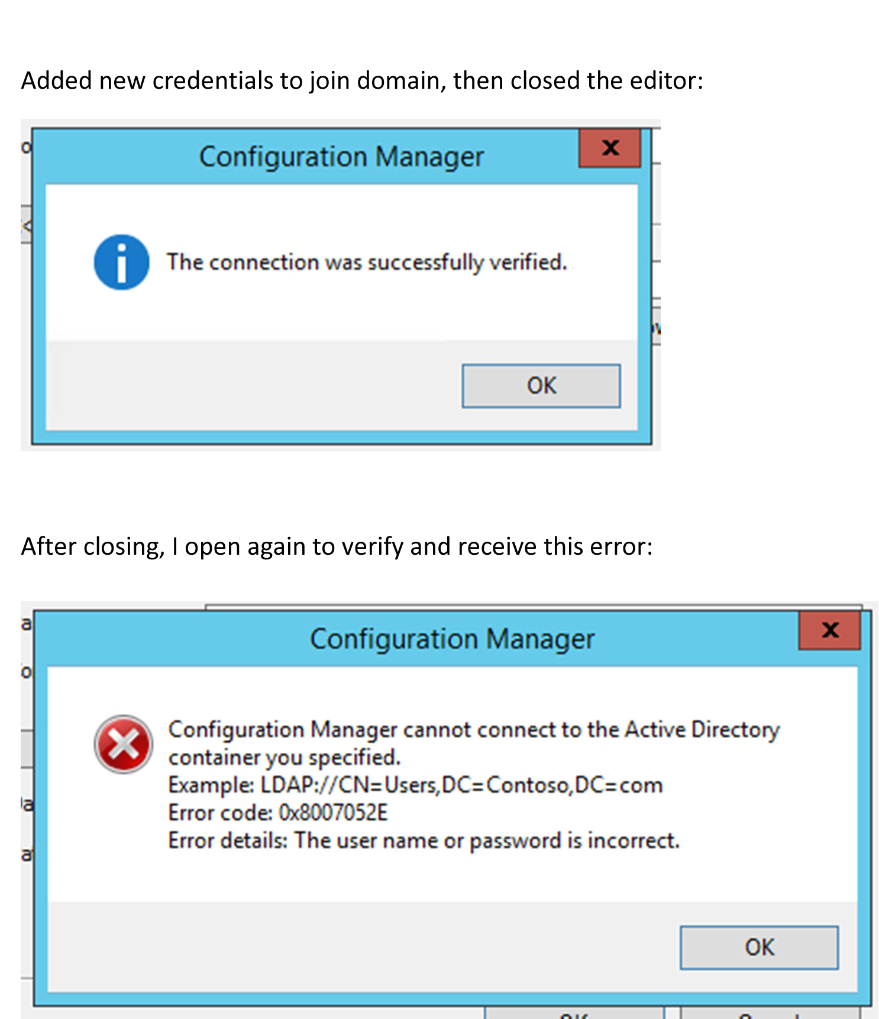Close the connection verified dialog via X
Viewport: 879px width, 1019px height.
(x=610, y=148)
